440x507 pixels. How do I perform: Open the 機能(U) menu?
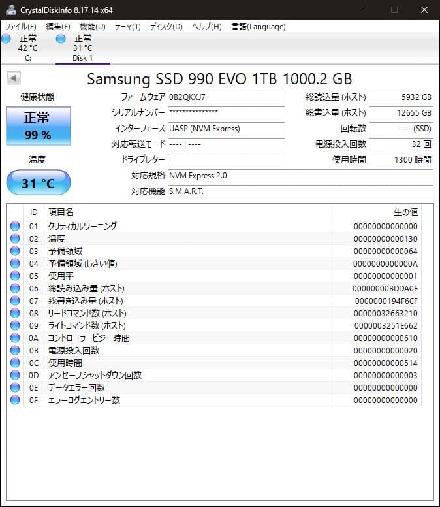tap(93, 27)
